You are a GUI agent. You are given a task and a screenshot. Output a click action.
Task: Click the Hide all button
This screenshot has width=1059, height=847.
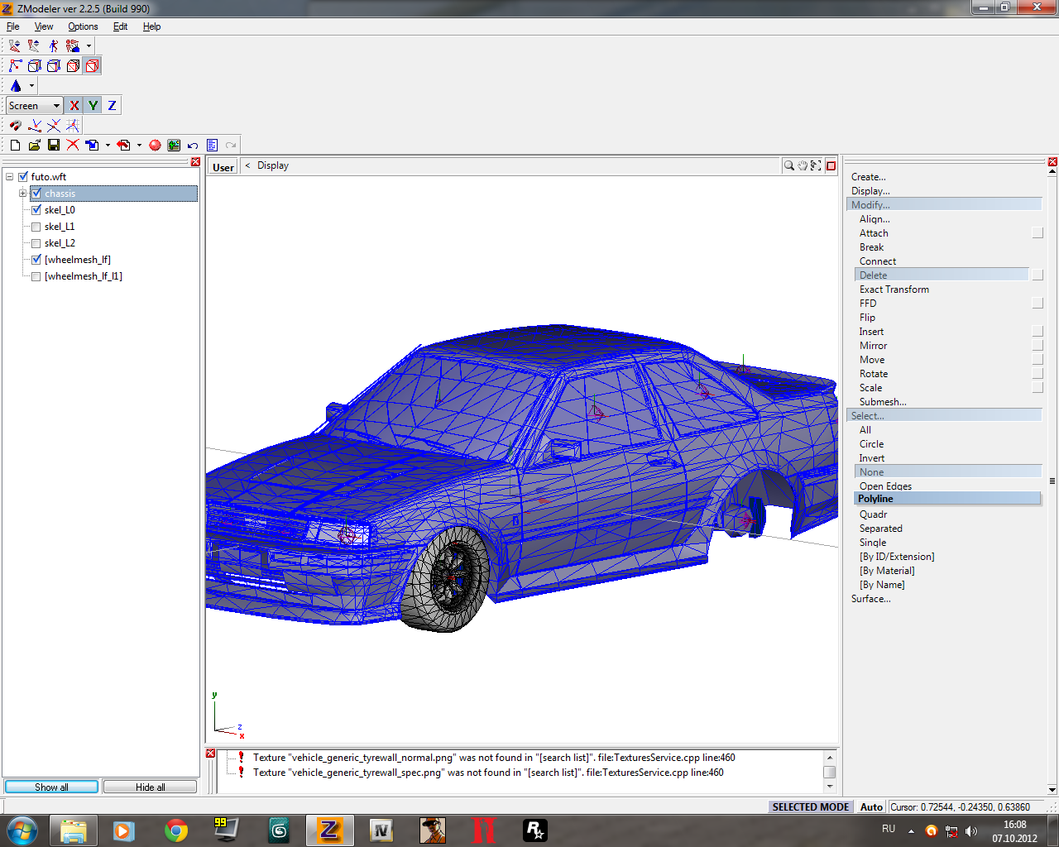[x=150, y=787]
